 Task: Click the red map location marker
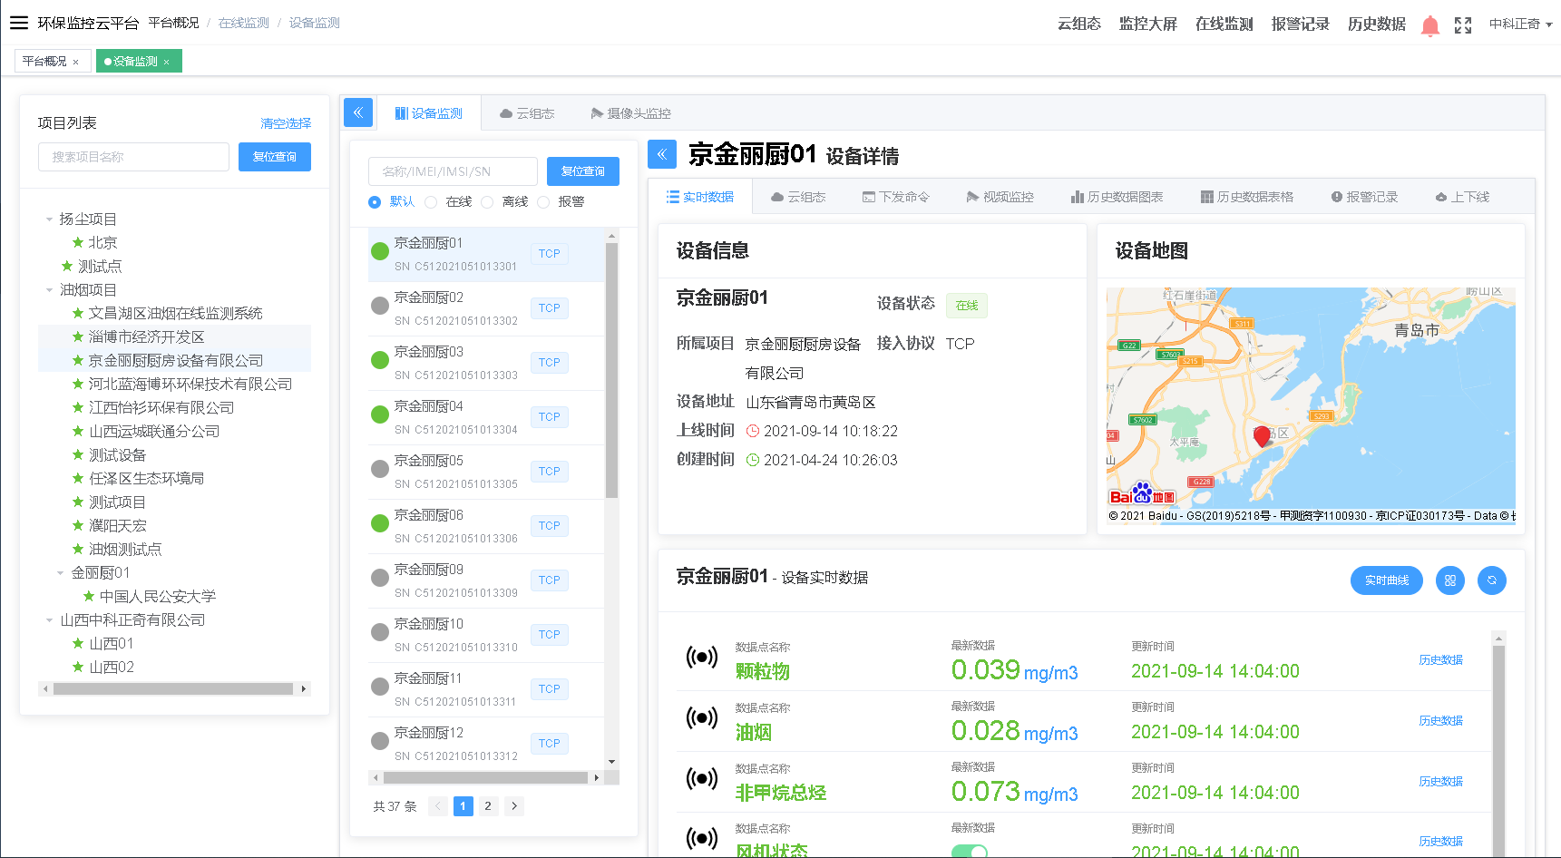coord(1261,436)
